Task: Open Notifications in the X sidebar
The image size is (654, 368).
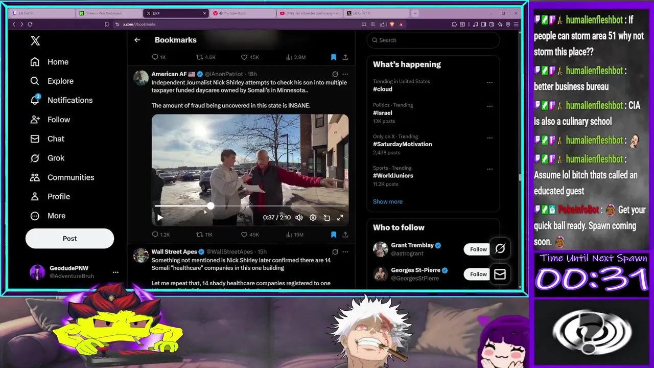Action: [61, 100]
